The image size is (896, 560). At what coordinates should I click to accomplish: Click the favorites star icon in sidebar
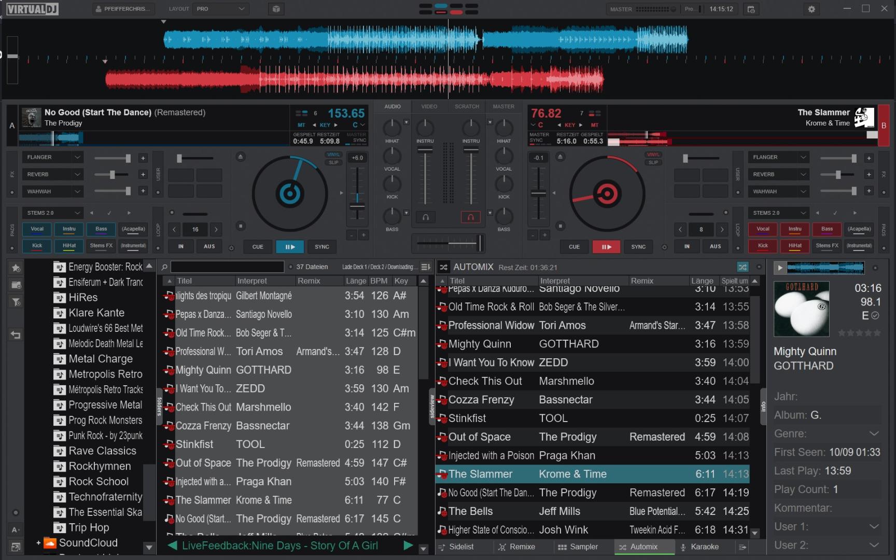click(x=16, y=268)
